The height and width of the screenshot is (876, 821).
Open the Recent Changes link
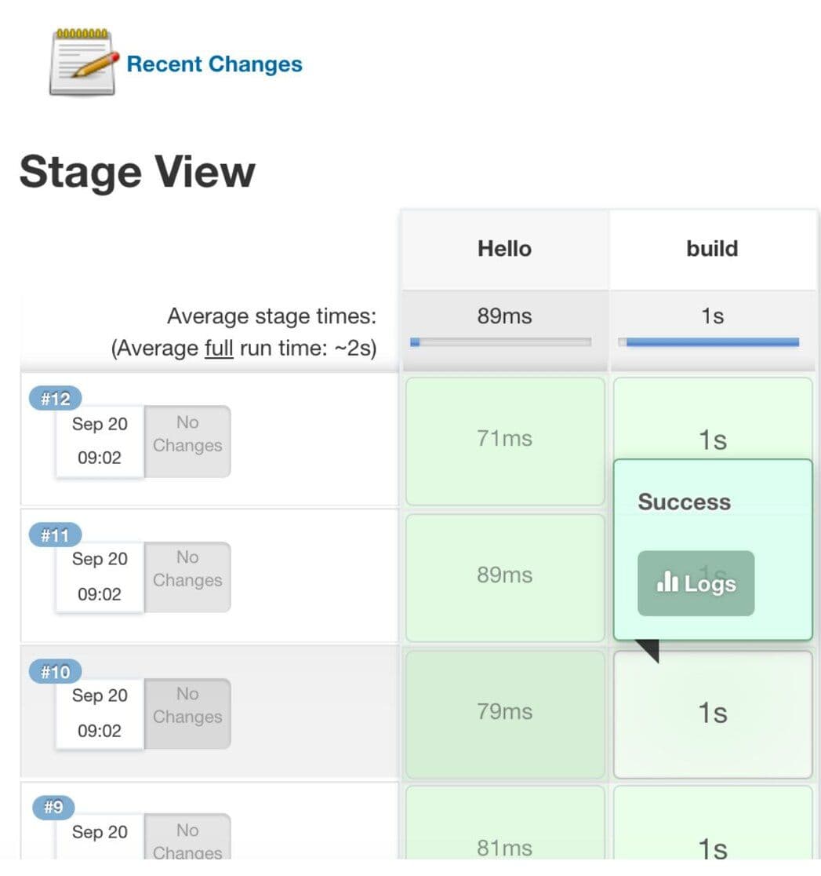click(213, 64)
